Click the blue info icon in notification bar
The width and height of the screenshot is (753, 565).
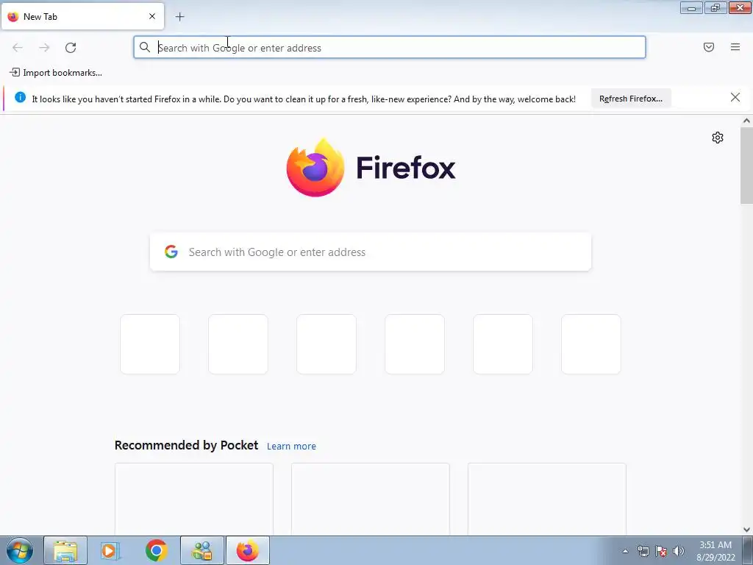(x=20, y=98)
